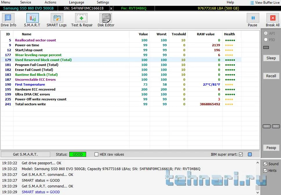Uncheck IBM super smart checkbox

point(241,154)
